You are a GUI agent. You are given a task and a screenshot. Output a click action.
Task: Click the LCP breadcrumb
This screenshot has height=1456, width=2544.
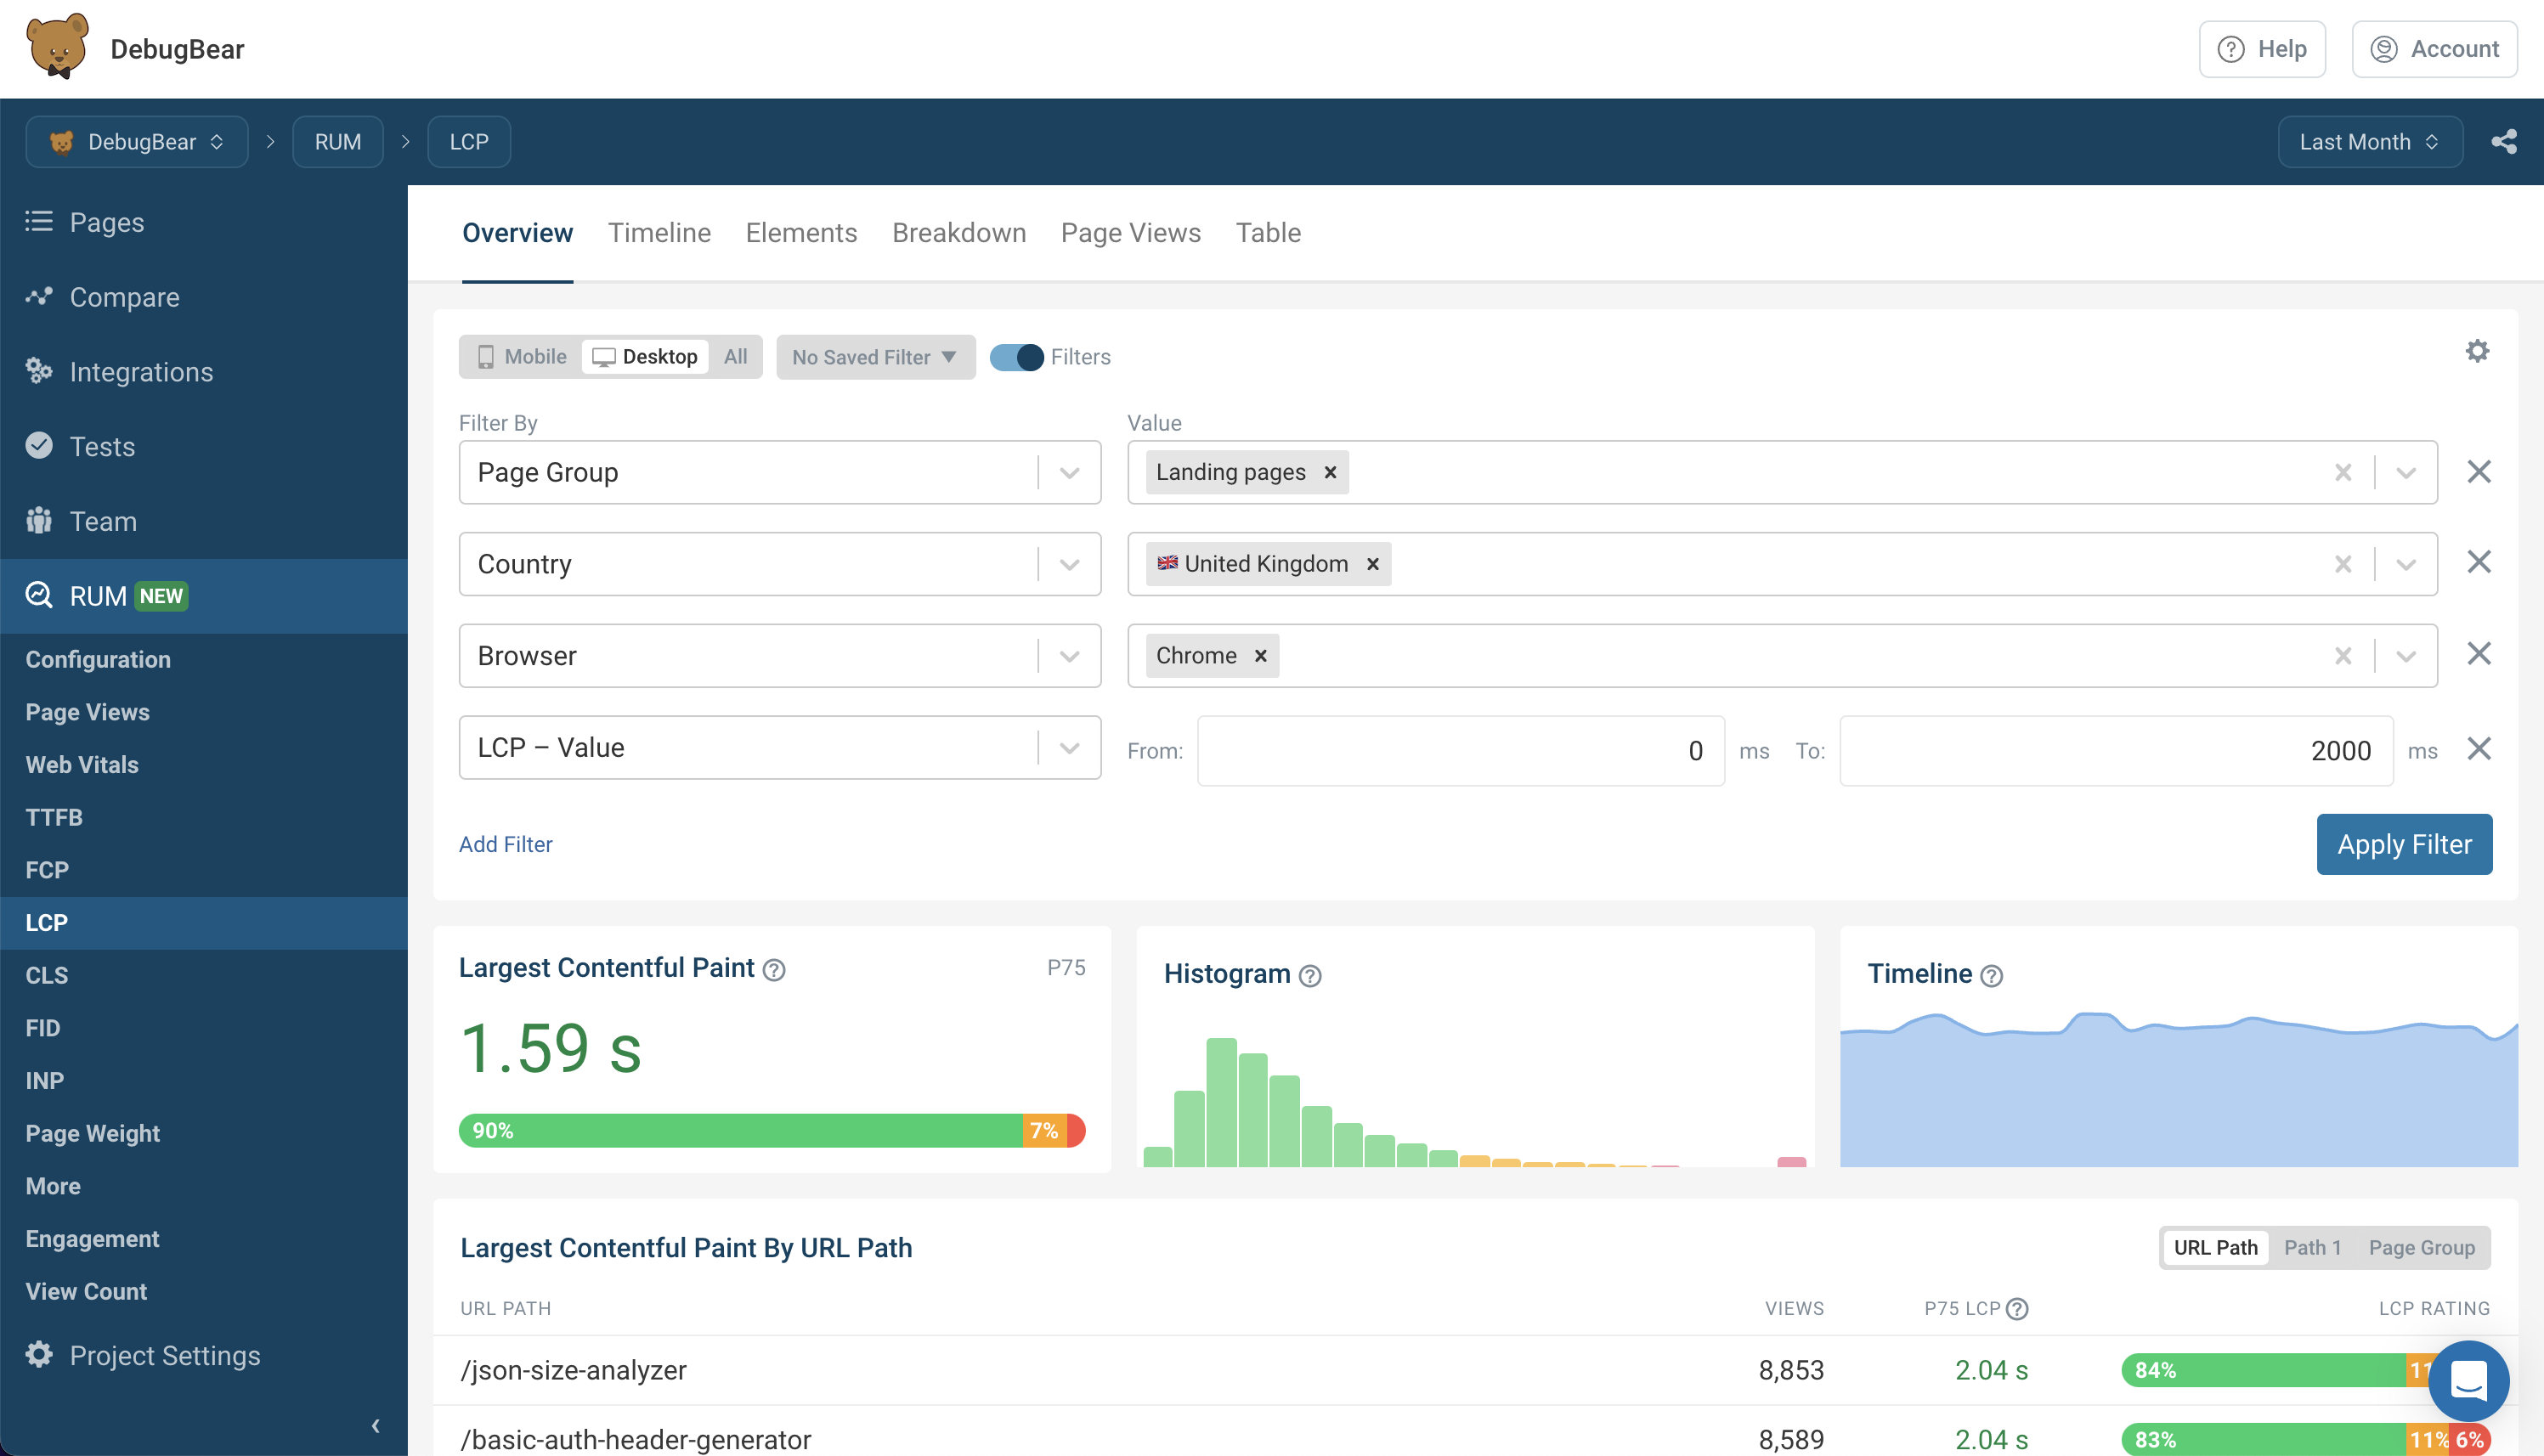click(469, 142)
